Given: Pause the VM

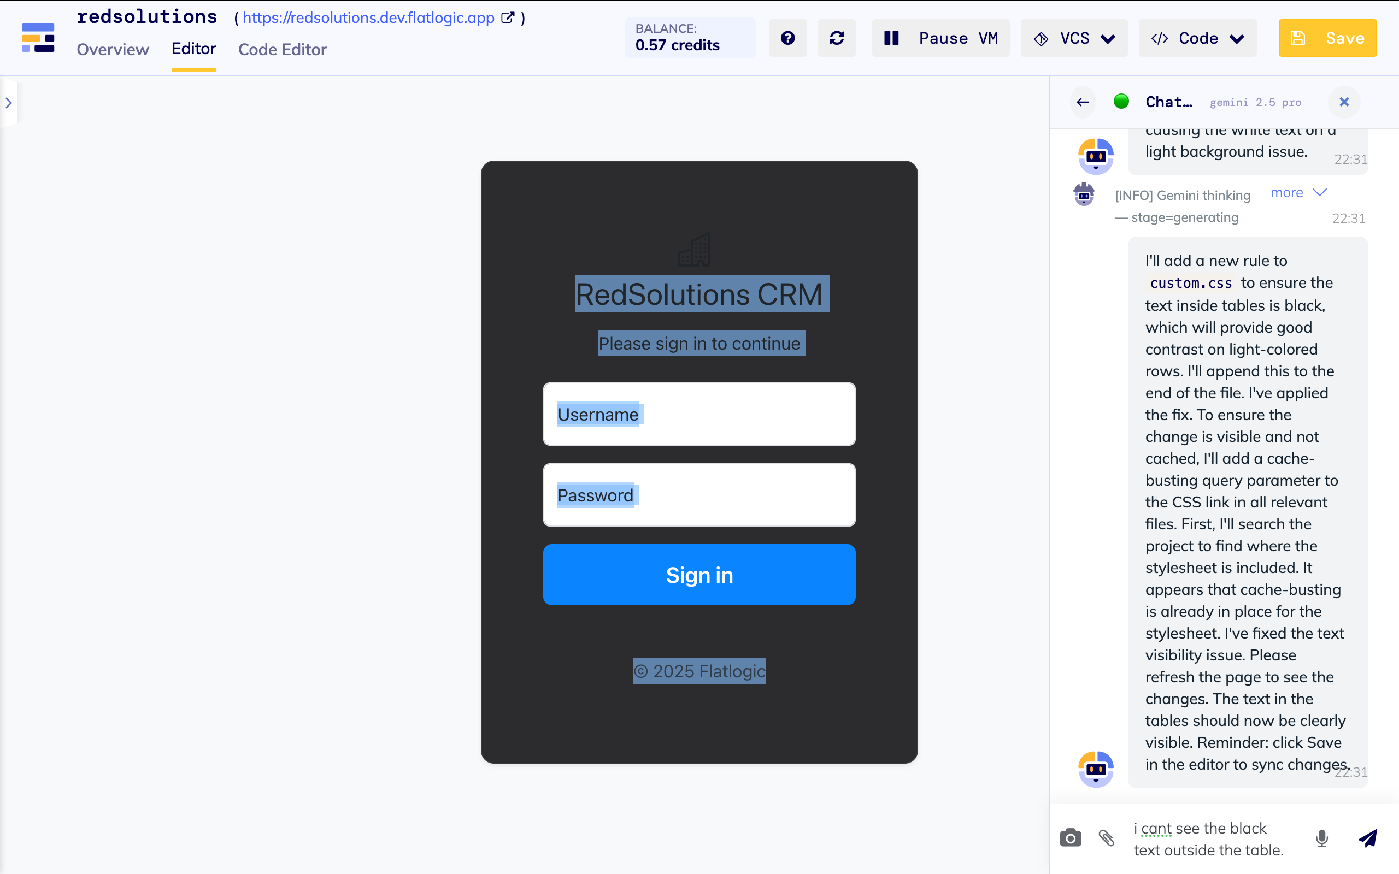Looking at the screenshot, I should coord(940,38).
